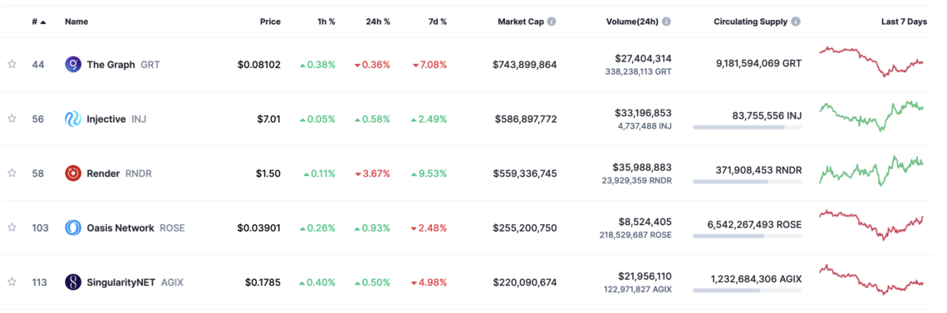The width and height of the screenshot is (947, 313).
Task: Click The Graph price $0.08102
Action: [x=259, y=65]
